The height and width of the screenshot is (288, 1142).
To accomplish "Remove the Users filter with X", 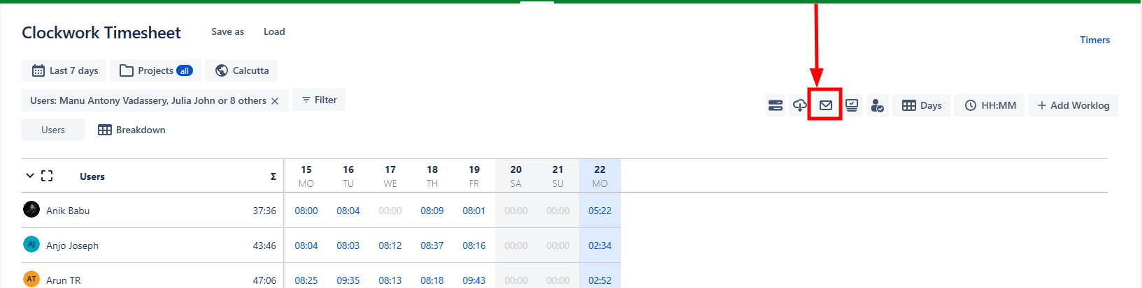I will click(275, 101).
